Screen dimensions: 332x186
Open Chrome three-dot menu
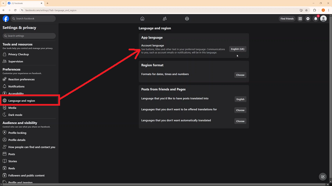point(328,10)
